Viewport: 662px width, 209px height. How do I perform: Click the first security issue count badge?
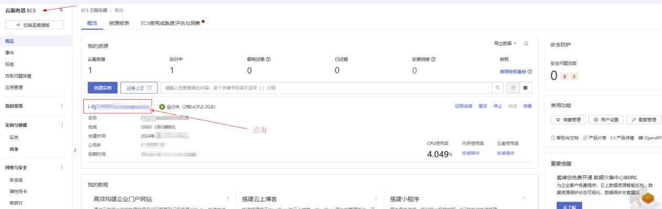pos(563,77)
